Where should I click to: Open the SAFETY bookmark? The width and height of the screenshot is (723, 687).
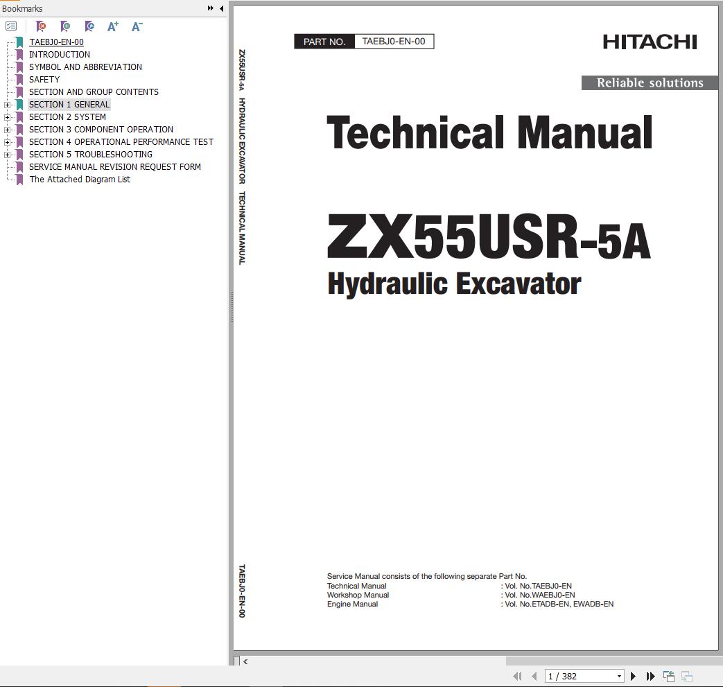pos(44,79)
